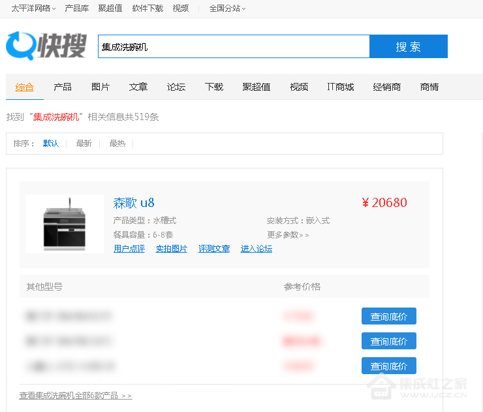
Task: Open the IT商城 tab
Action: tap(341, 87)
